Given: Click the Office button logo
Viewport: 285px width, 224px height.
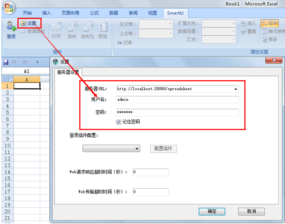Looking at the screenshot, I should pyautogui.click(x=9, y=8).
